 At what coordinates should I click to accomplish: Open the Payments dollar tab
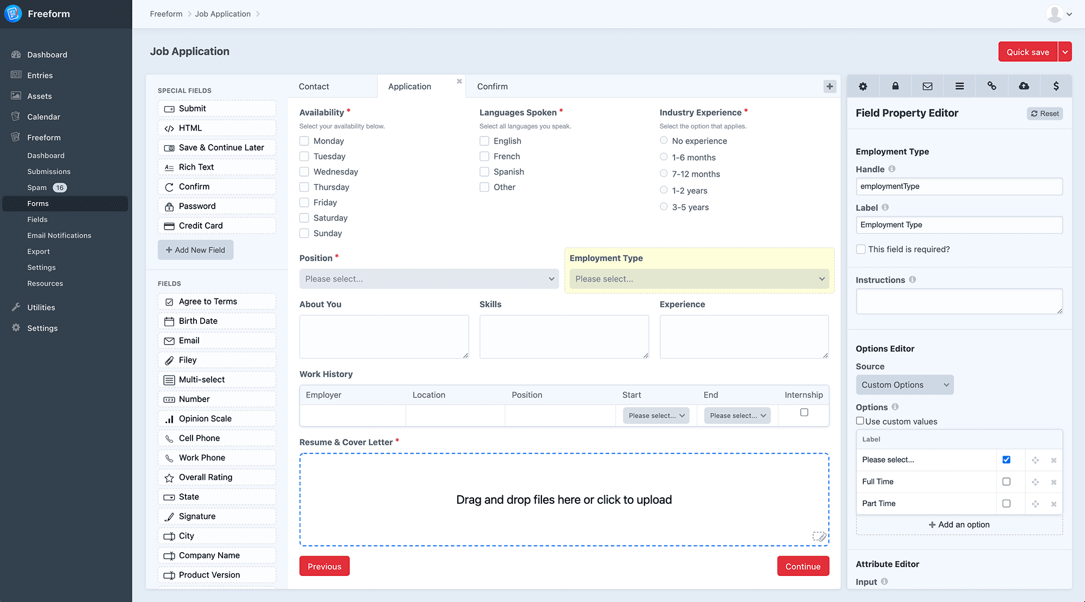[1056, 86]
